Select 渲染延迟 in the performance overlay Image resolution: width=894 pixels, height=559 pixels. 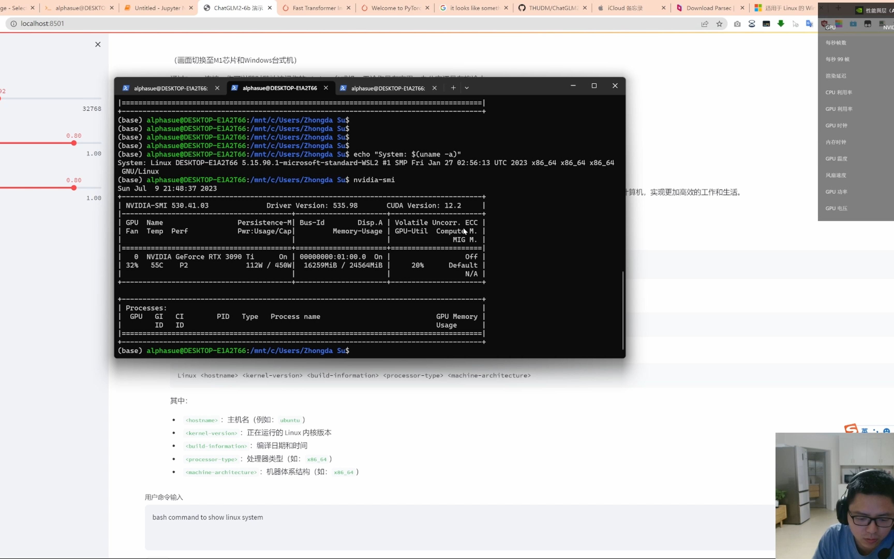[x=836, y=76]
